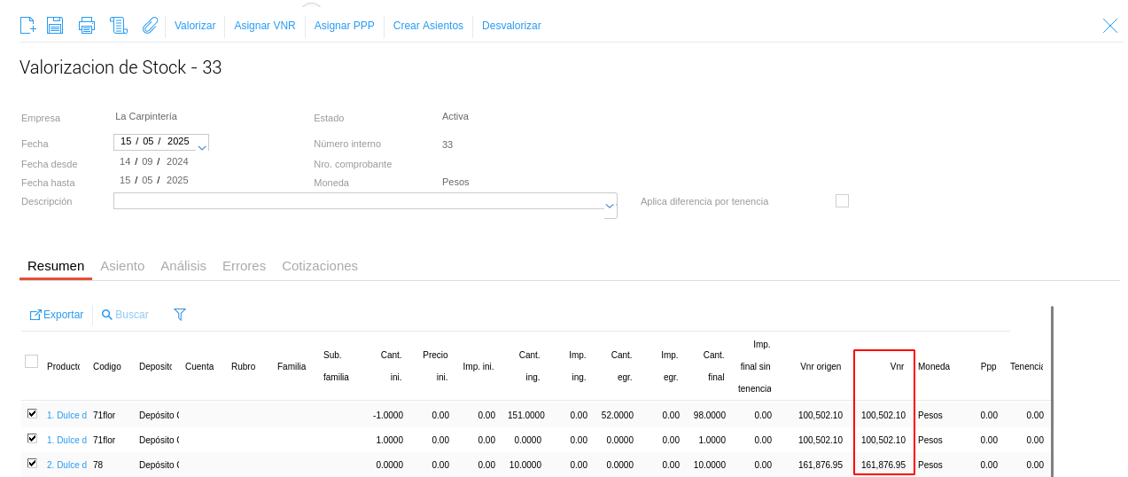1128x477 pixels.
Task: Open the Cotizaciones tab
Action: click(320, 266)
